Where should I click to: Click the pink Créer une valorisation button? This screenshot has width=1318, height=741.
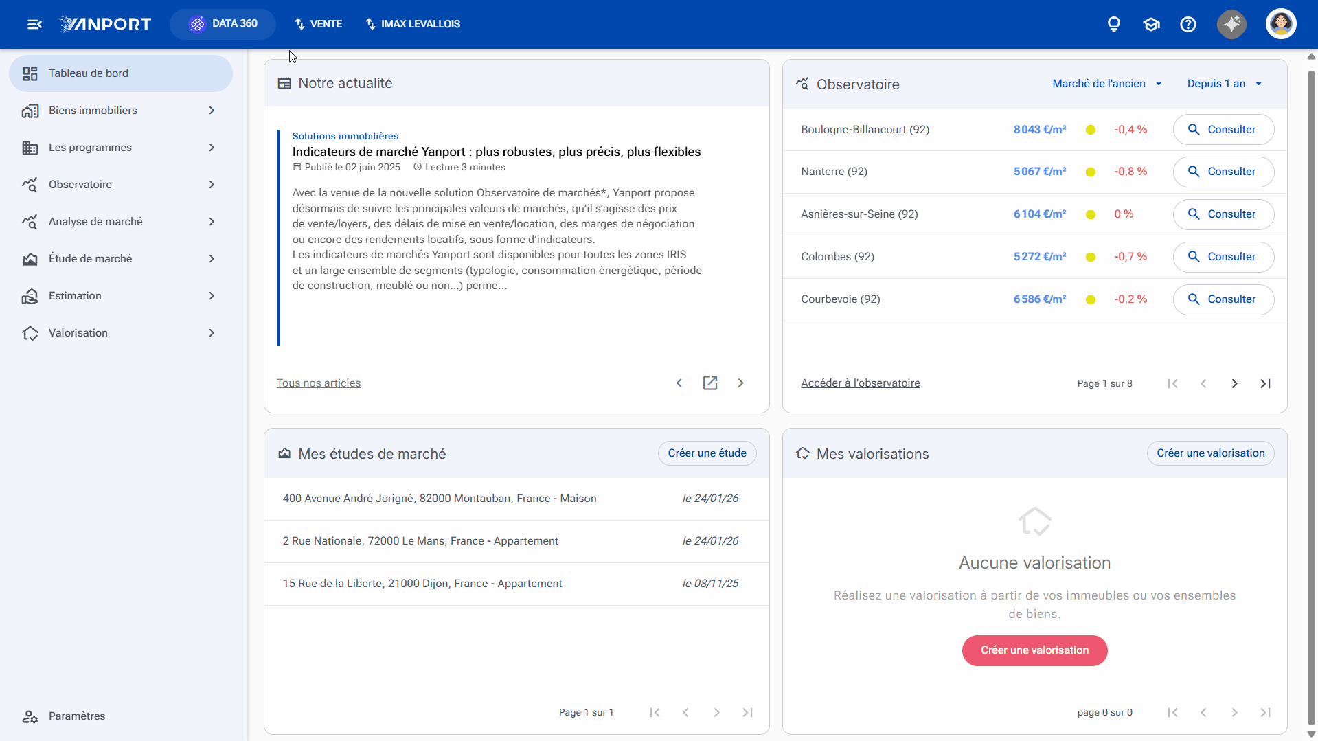1034,650
